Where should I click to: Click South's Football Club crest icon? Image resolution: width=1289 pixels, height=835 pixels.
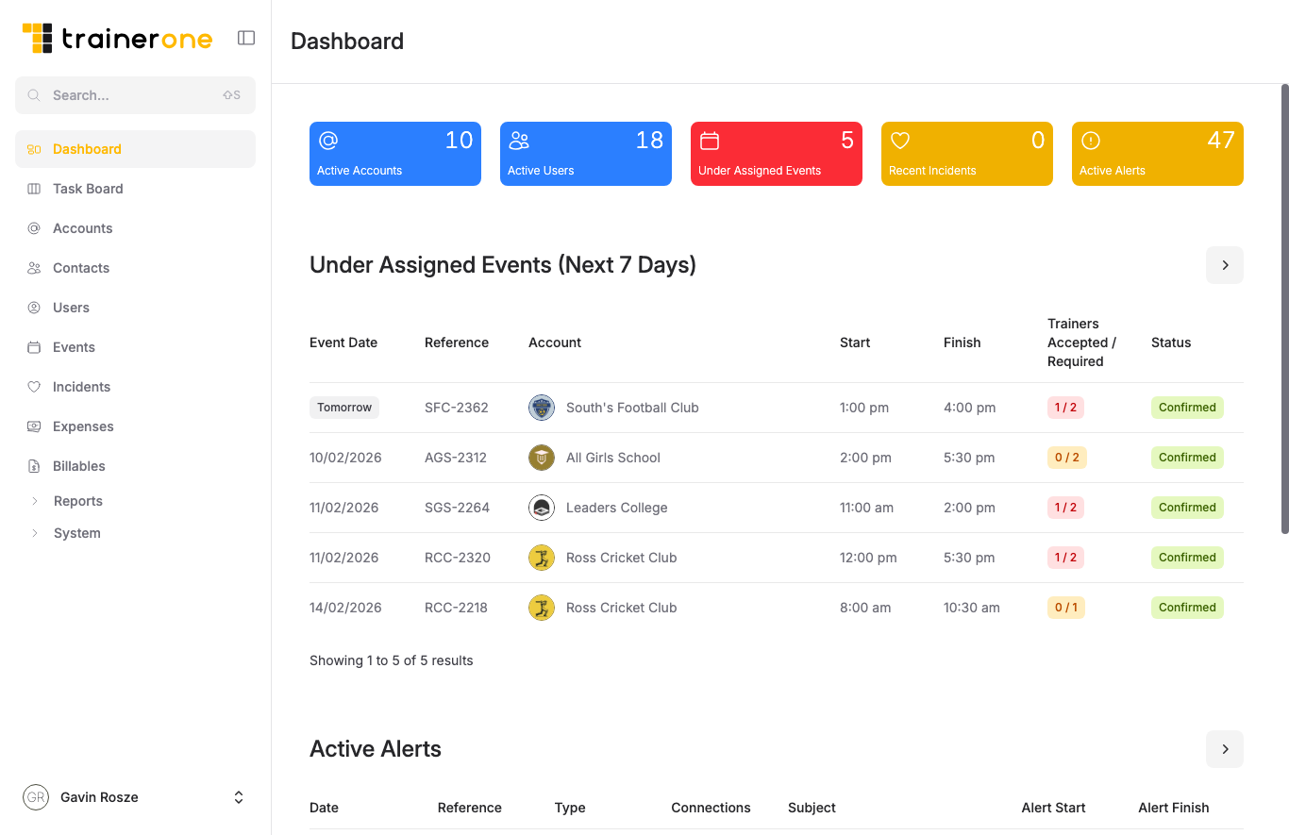click(542, 407)
